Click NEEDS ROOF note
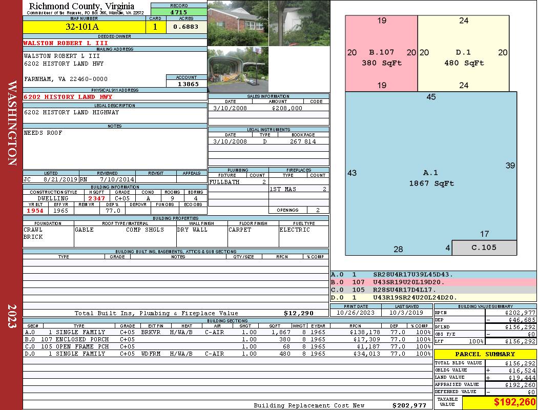Viewport: 538px width, 410px height. 43,133
